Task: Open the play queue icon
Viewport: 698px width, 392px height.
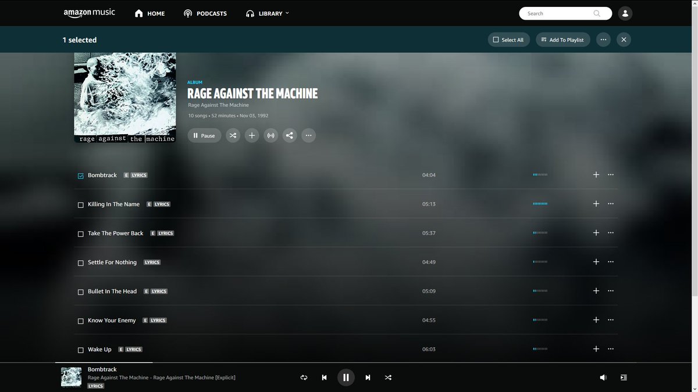Action: pos(624,377)
